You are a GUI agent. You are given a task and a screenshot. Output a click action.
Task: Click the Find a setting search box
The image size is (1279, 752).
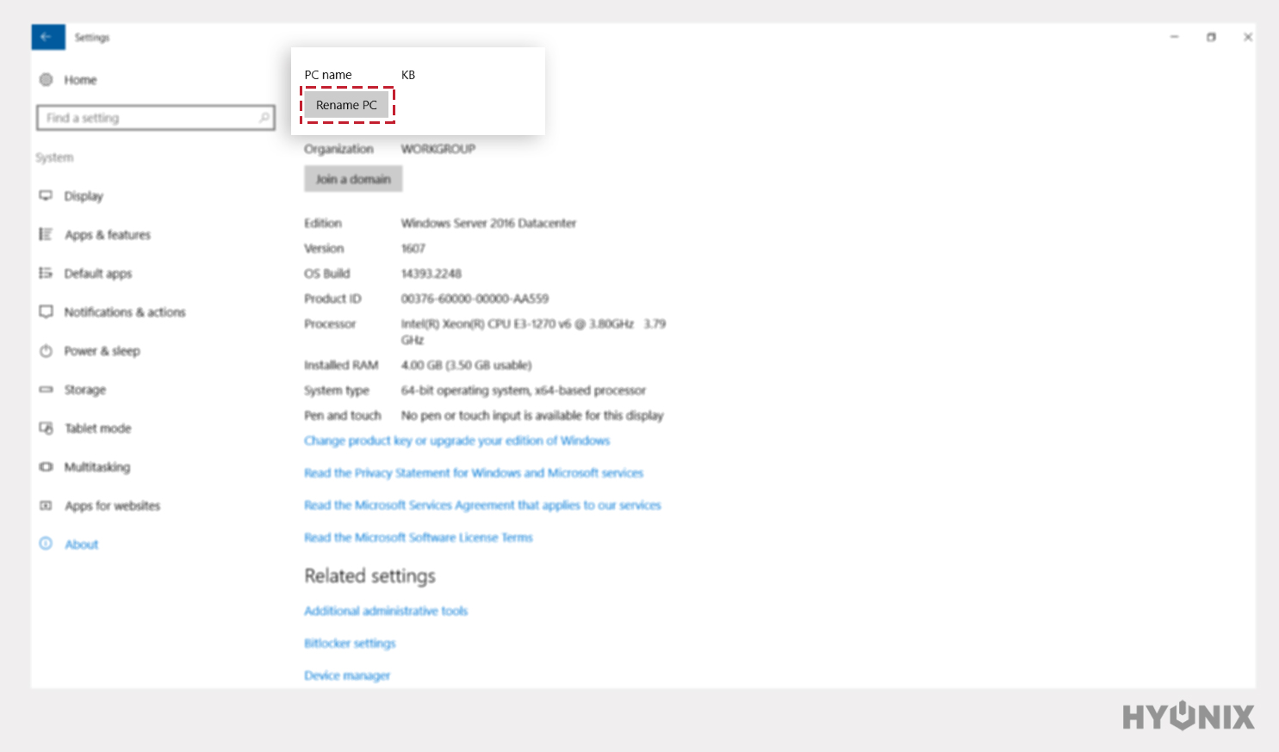pos(155,118)
